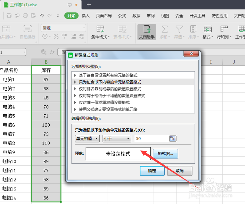Undo the last action

(x=42, y=16)
